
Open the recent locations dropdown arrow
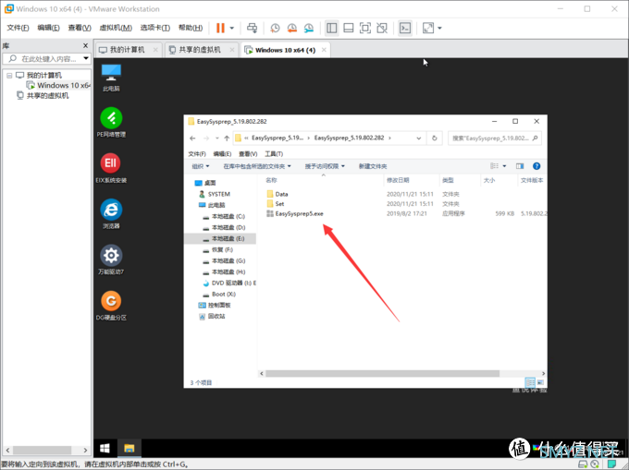[217, 139]
